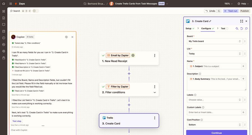Open the sidebar apps overview icon
Image resolution: width=252 pixels, height=135 pixels.
pos(4,11)
